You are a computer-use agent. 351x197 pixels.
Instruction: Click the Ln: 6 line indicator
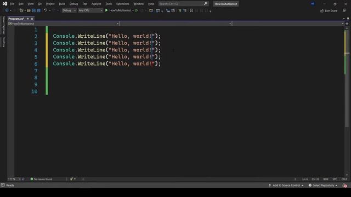point(305,179)
